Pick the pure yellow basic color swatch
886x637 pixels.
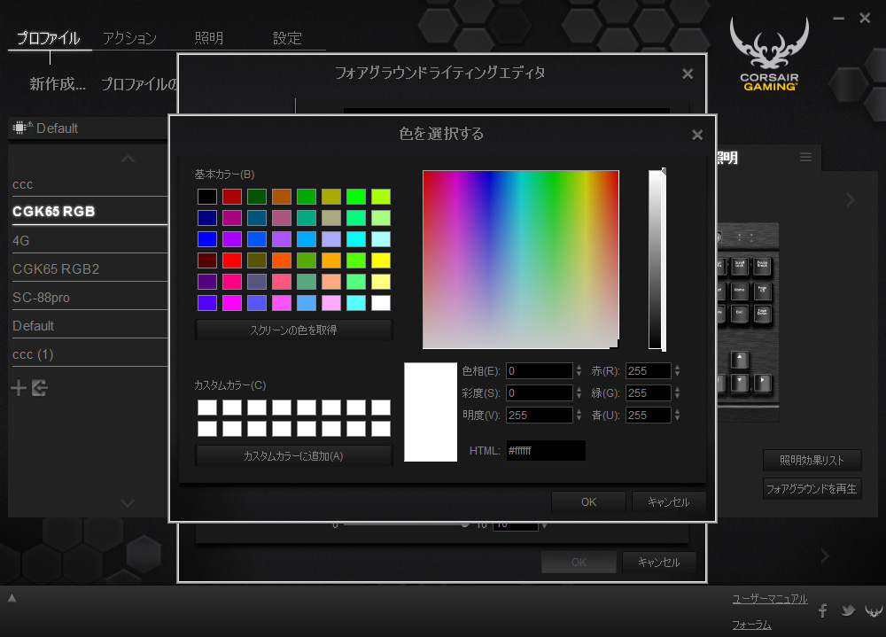click(381, 260)
